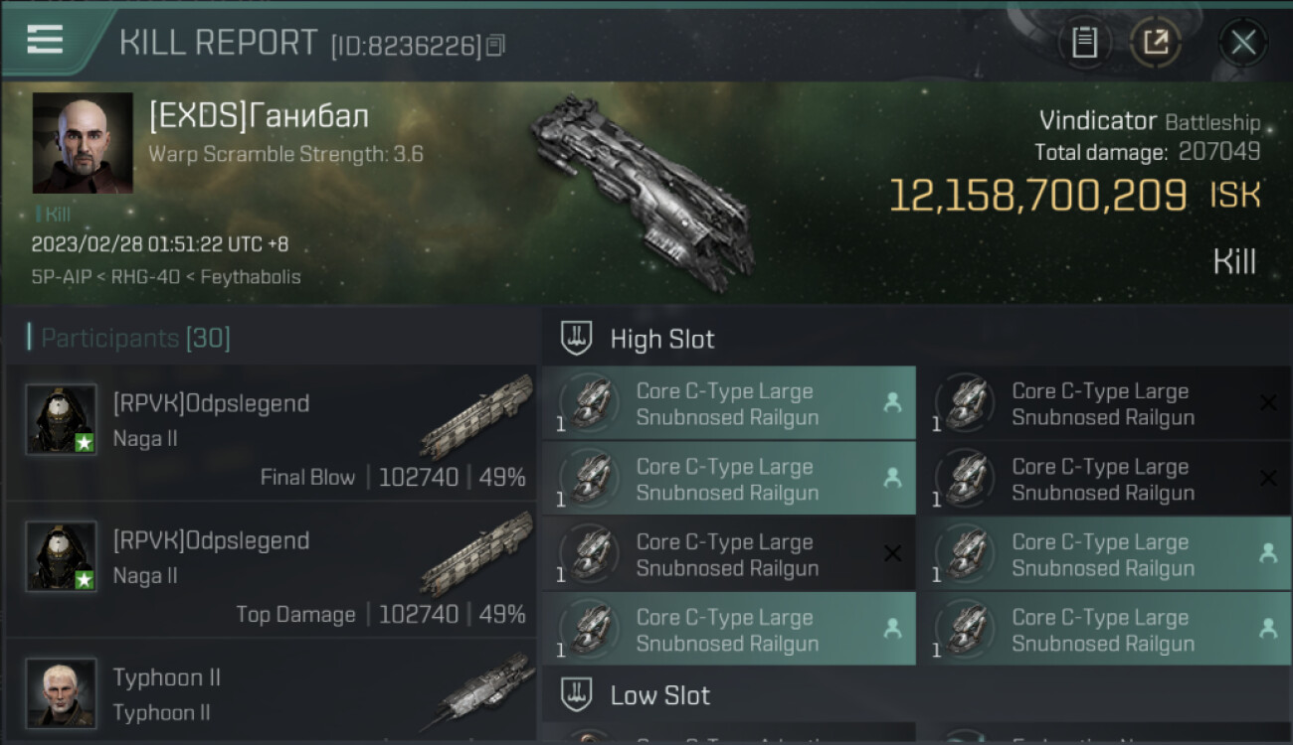
Task: Open the Typhoon II pilot portrait
Action: point(62,693)
